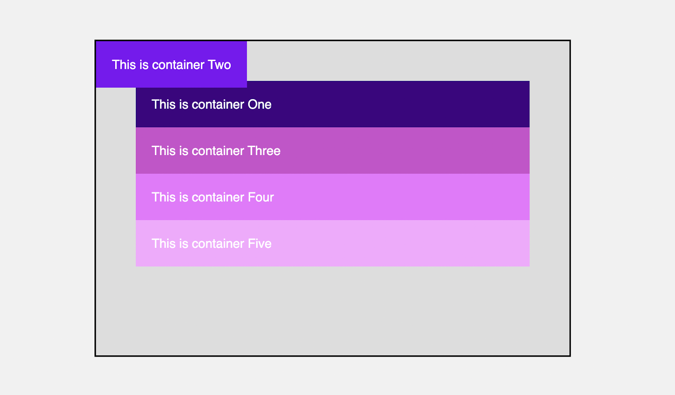
Task: Click the word "One" in the dark box
Action: point(259,105)
